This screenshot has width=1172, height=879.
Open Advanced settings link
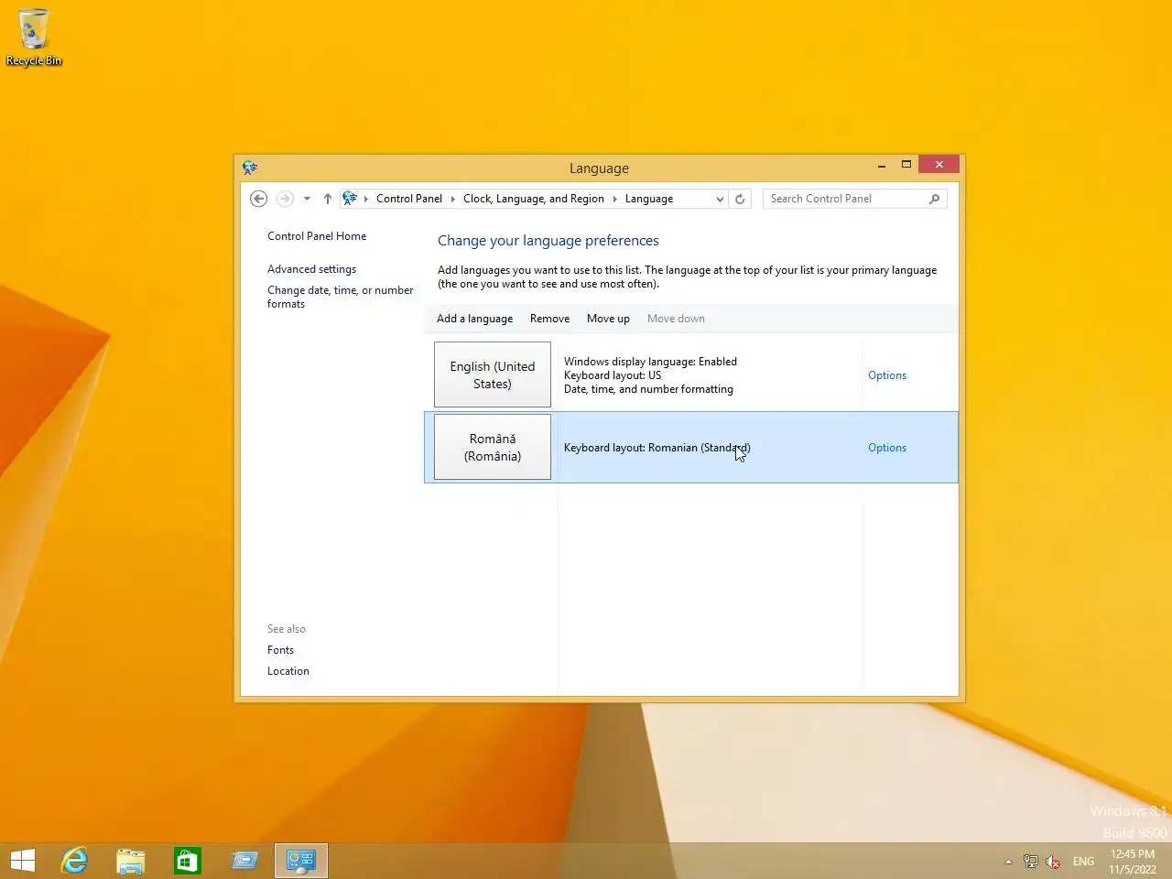point(311,269)
